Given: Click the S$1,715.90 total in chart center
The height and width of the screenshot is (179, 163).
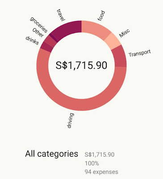Looking at the screenshot, I should point(81,65).
